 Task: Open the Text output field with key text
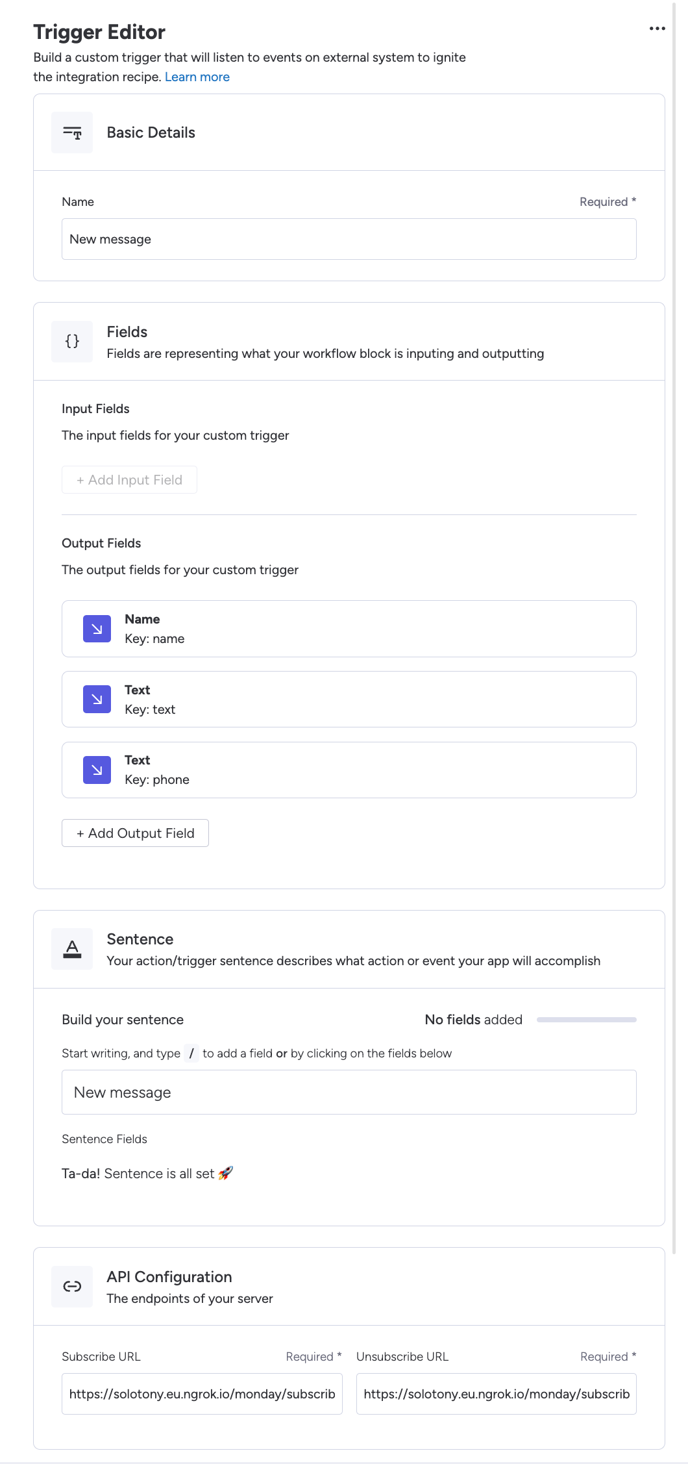pyautogui.click(x=349, y=700)
